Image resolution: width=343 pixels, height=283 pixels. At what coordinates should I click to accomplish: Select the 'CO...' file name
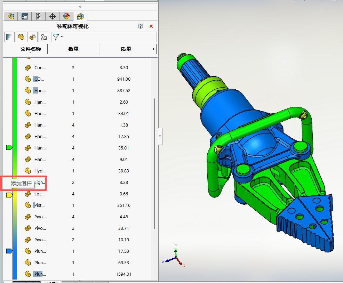[39, 79]
